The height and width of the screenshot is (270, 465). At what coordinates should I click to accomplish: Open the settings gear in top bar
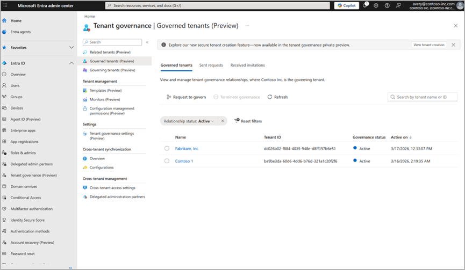click(x=376, y=5)
